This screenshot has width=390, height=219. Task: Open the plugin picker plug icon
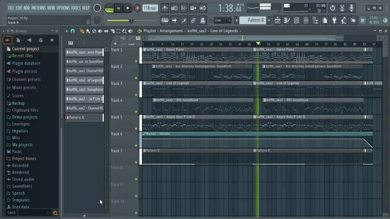(334, 20)
